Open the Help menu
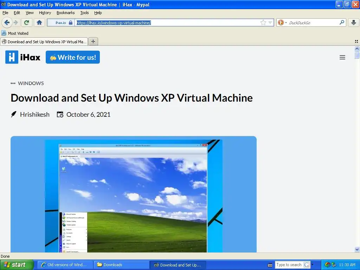This screenshot has width=360, height=270. point(98,13)
